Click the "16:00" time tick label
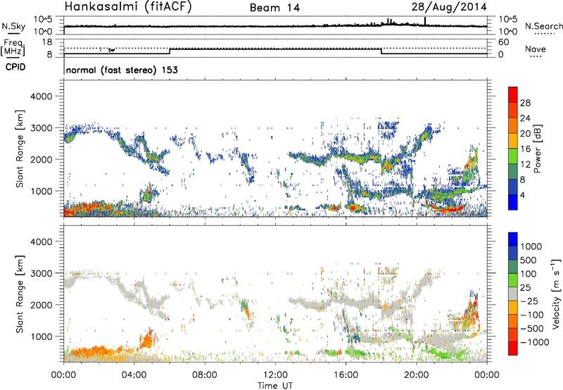 346,375
